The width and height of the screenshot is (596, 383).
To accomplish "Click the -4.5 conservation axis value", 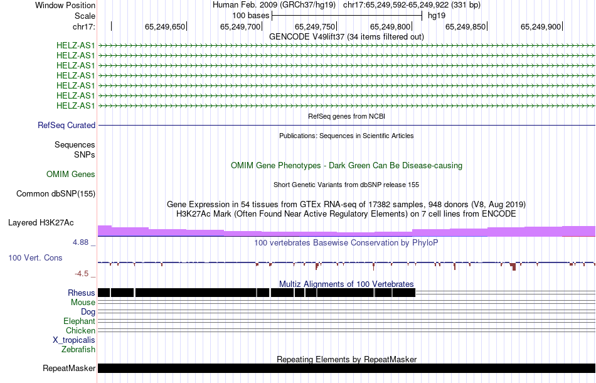I will click(x=82, y=274).
